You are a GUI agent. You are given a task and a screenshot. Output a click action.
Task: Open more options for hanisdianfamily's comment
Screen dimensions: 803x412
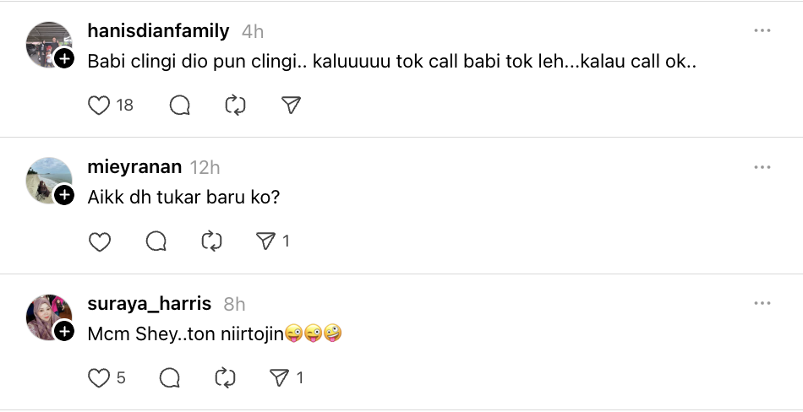click(x=762, y=31)
